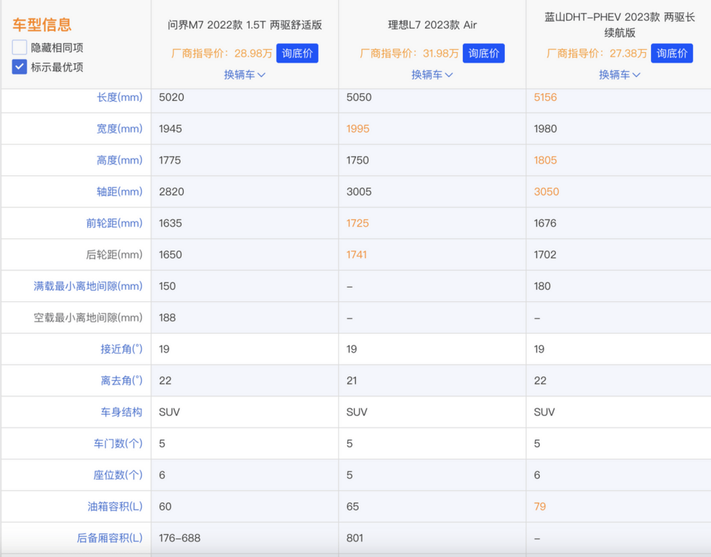Click 询底价 for 问界M7 2022款

pyautogui.click(x=297, y=53)
